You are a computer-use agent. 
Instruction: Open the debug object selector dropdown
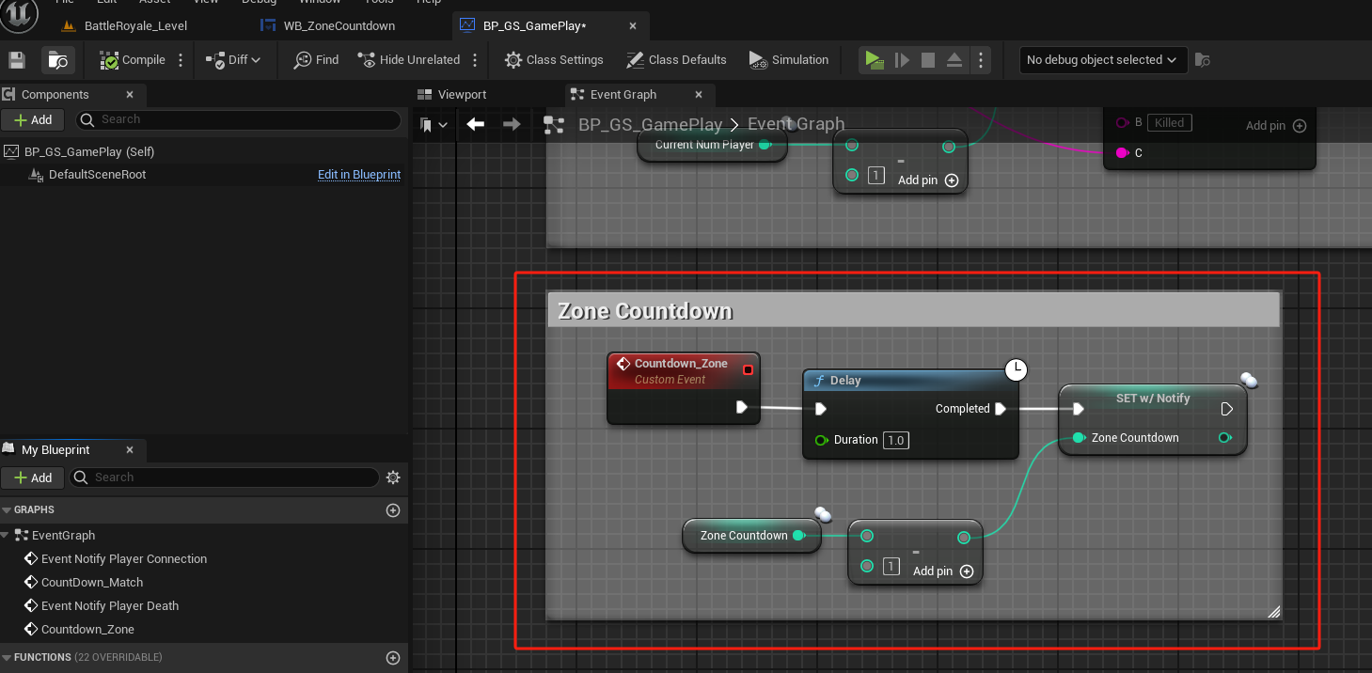click(1102, 60)
